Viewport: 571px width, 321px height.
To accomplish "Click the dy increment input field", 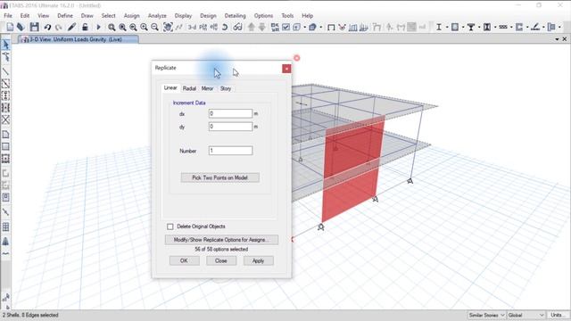I will 230,127.
